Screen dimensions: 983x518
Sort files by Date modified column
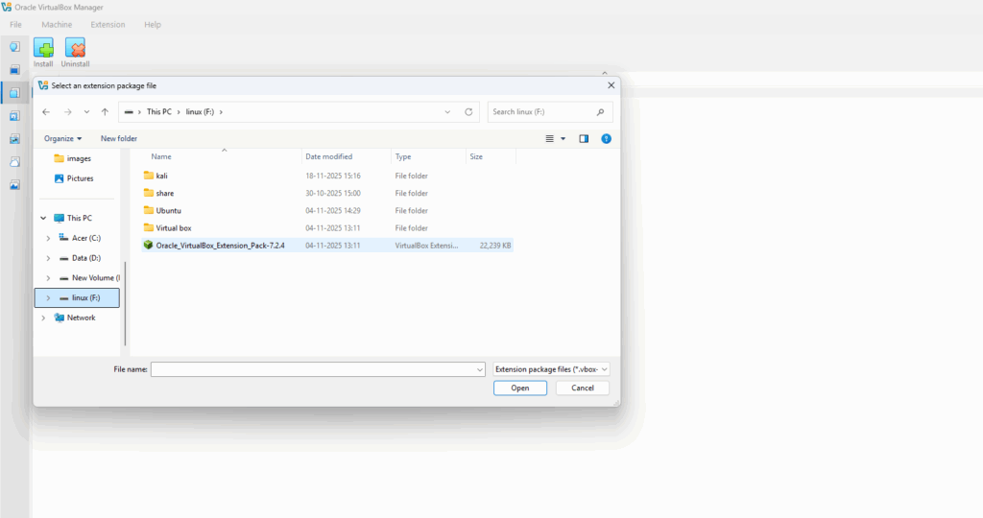pyautogui.click(x=328, y=156)
